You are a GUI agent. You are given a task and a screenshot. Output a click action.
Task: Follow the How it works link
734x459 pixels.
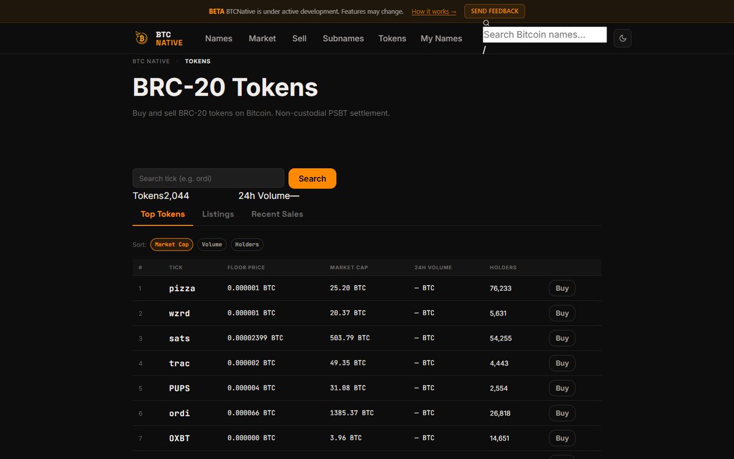click(x=434, y=12)
